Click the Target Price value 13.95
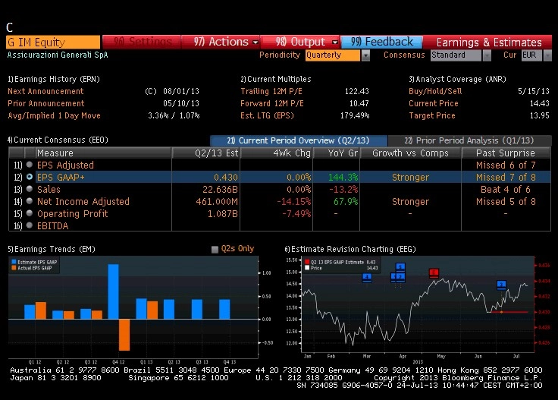The image size is (558, 400). [540, 115]
